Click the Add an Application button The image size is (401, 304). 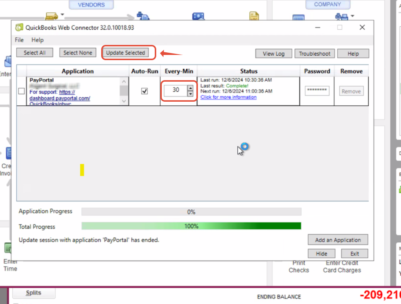pyautogui.click(x=338, y=240)
